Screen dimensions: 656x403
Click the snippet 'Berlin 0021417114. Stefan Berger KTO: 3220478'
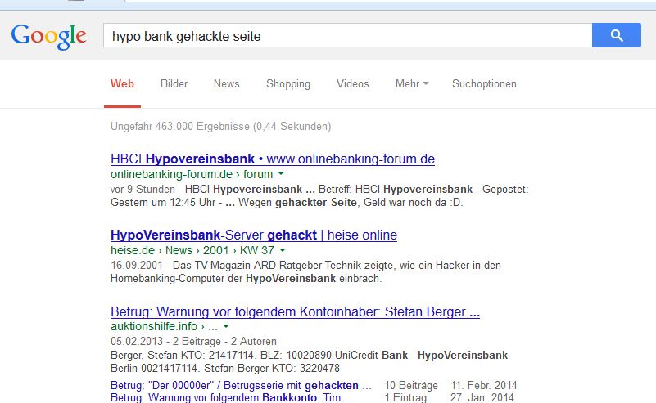(x=225, y=369)
